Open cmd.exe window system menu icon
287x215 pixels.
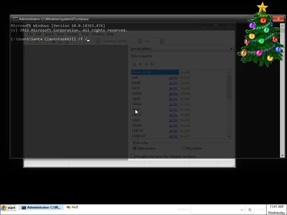click(x=15, y=19)
